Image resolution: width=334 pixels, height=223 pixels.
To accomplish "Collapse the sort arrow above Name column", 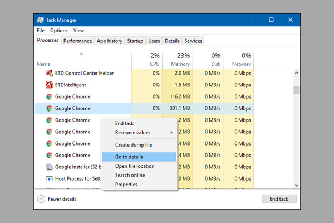I will [82, 54].
